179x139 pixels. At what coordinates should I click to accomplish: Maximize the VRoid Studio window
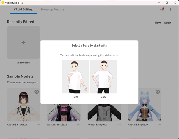click(x=167, y=3)
